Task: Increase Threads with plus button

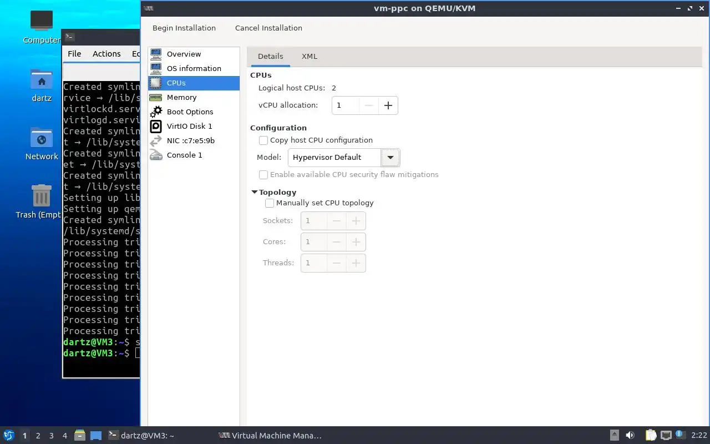Action: (356, 263)
